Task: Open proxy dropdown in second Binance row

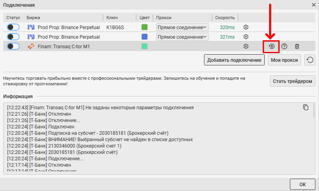Action: coord(182,37)
